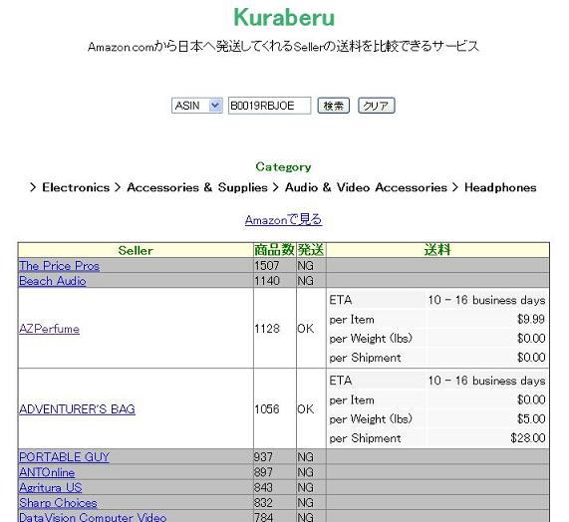Viewport: 569px width, 522px height.
Task: Click the NG status in The Price Pros row
Action: point(306,266)
